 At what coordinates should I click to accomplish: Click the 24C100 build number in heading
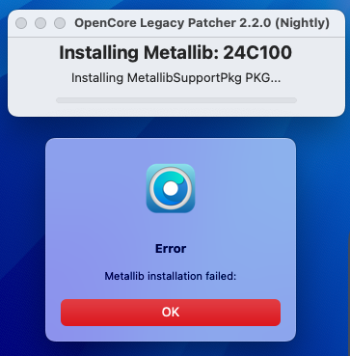pos(257,53)
